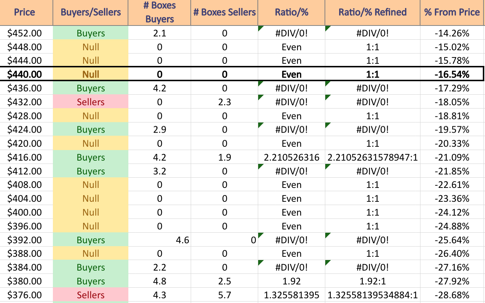
Task: Select the # Boxes Sellers header cell
Action: click(224, 13)
